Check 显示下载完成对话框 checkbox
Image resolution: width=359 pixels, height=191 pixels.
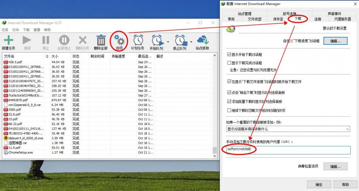point(229,62)
